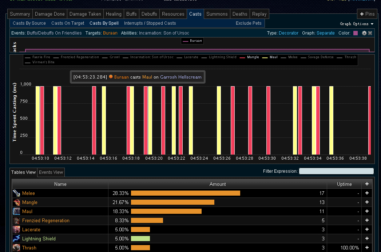Toggle Exclude Pets filter
This screenshot has height=252, width=381.
[x=249, y=23]
